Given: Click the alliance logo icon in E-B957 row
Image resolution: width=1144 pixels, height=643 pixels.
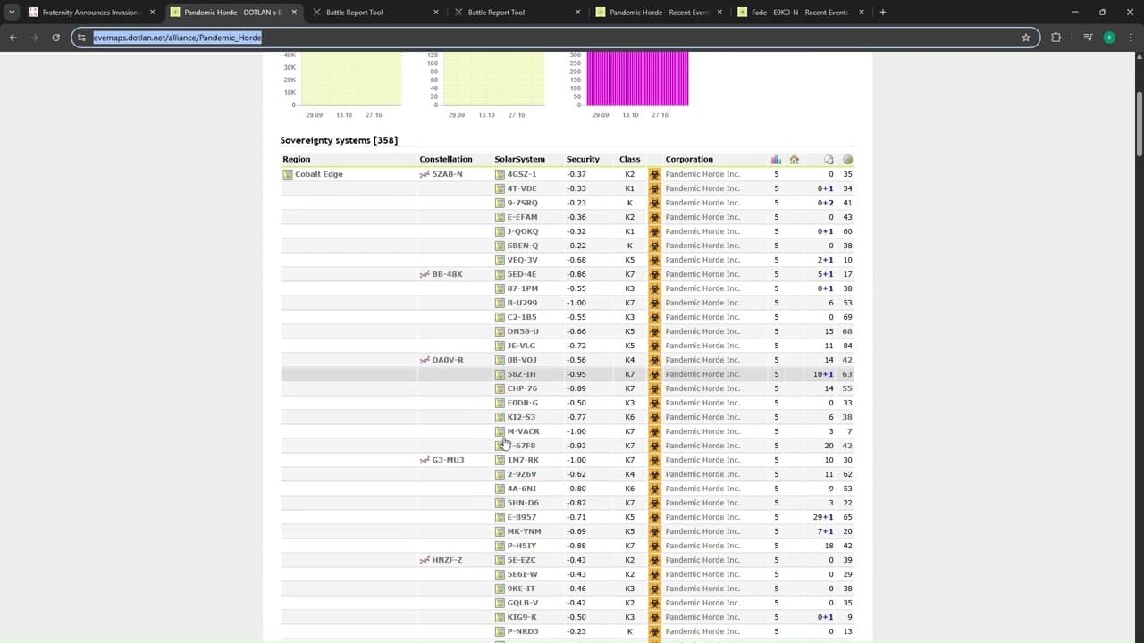Looking at the screenshot, I should tap(654, 517).
